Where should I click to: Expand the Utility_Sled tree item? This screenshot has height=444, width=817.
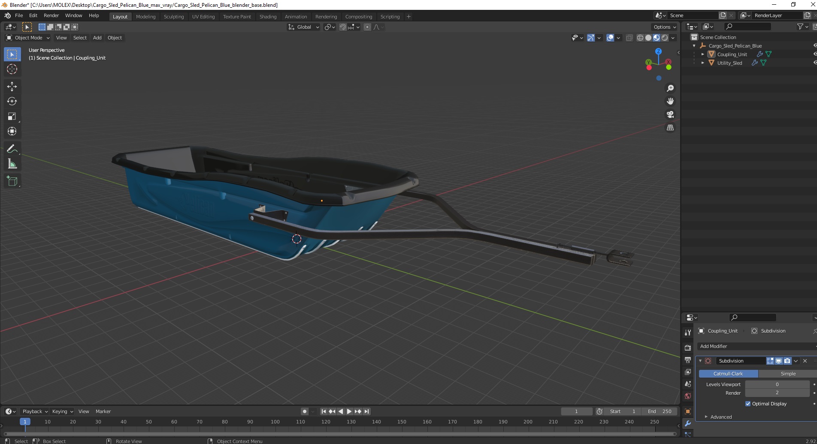click(x=702, y=63)
